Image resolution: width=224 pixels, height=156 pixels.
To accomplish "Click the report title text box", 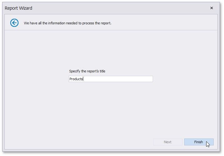I will (x=110, y=79).
